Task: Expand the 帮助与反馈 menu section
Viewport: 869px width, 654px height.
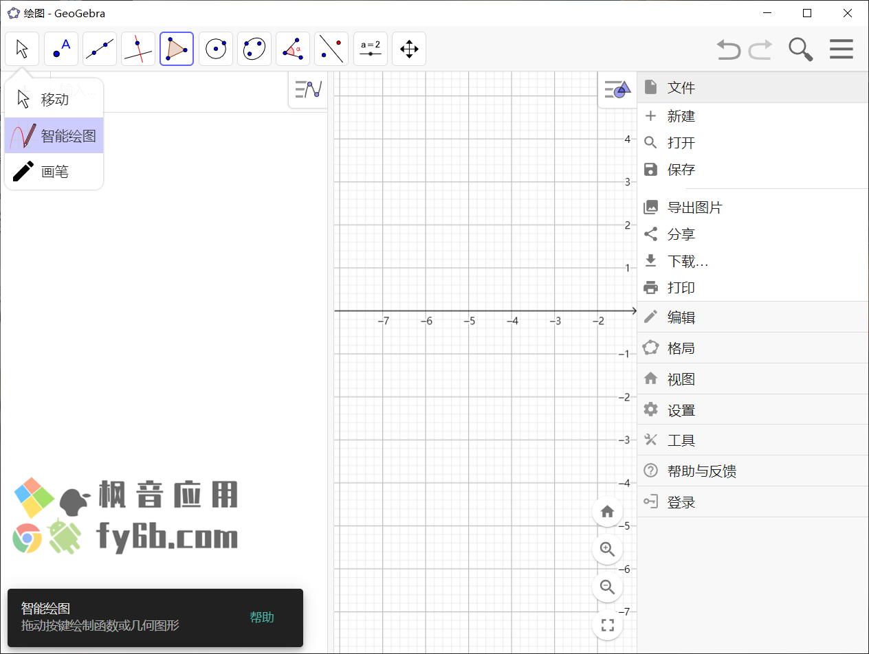Action: (x=753, y=471)
